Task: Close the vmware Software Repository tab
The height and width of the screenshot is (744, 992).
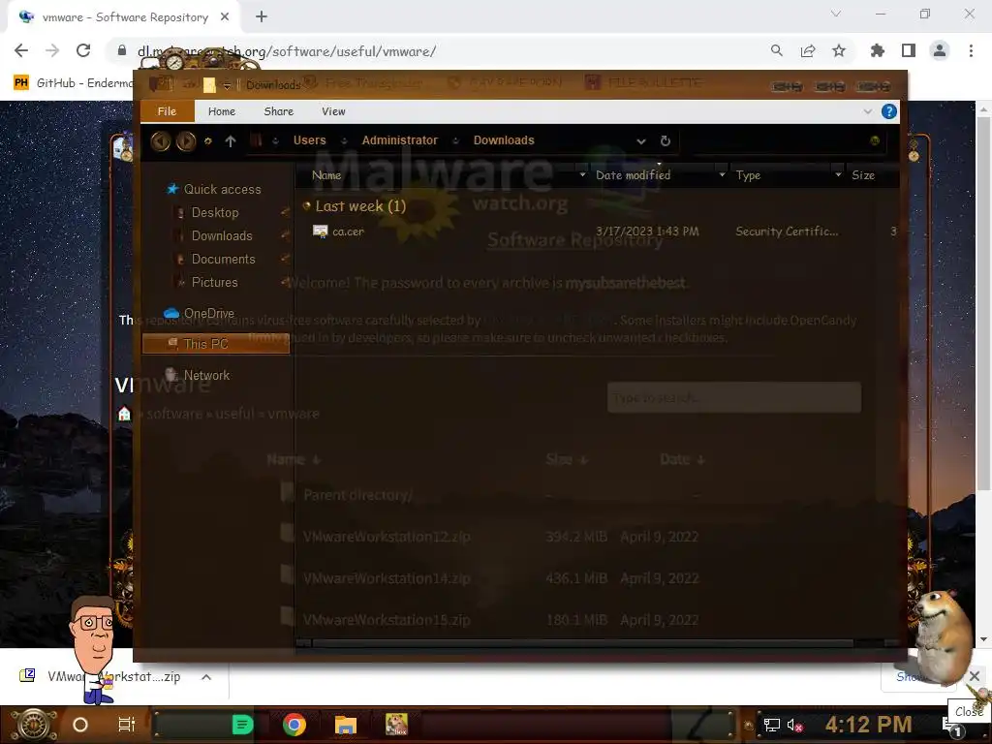Action: coord(225,17)
